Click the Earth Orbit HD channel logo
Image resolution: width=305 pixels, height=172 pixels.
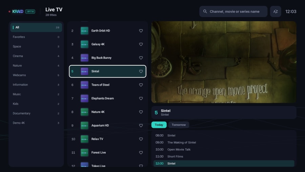click(84, 31)
